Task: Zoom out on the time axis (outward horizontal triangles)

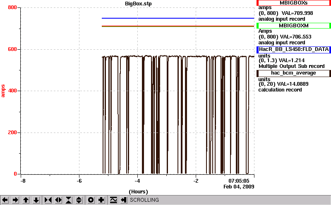Action: pos(58,200)
